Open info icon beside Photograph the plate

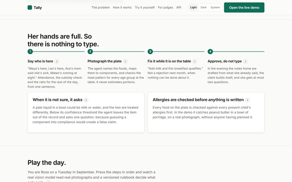(125, 61)
